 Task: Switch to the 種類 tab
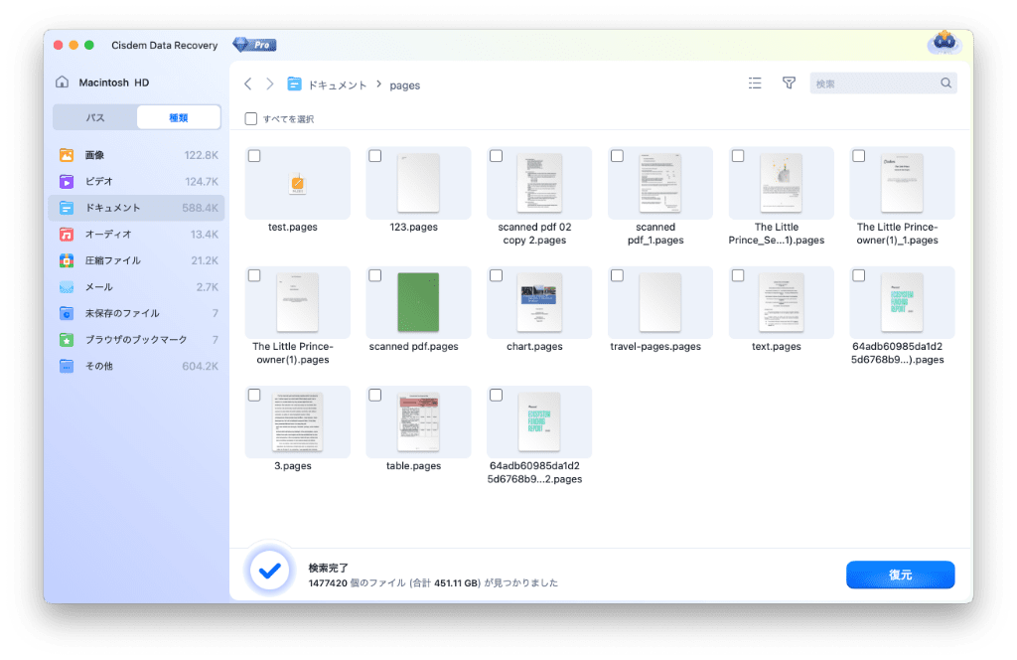(x=179, y=117)
